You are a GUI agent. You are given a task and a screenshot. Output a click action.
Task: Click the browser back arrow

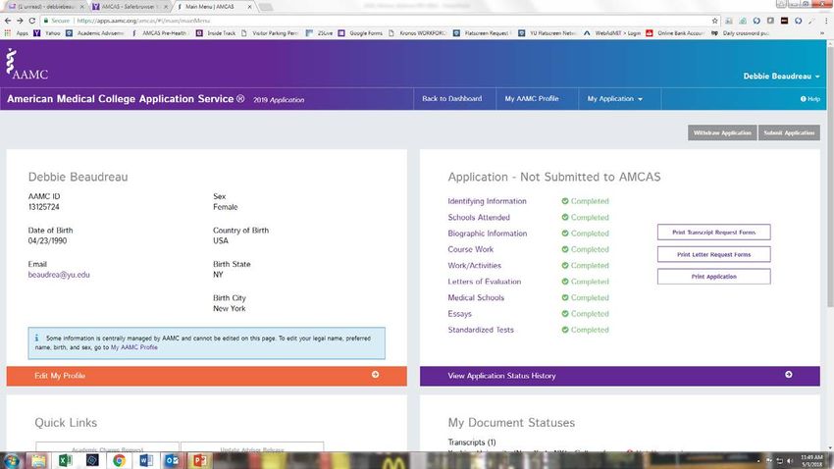coord(8,21)
